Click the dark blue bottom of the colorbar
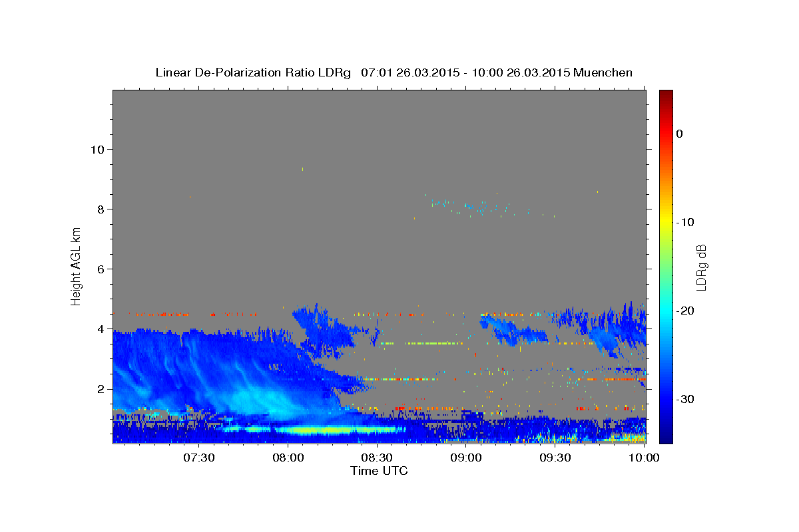 pyautogui.click(x=666, y=438)
